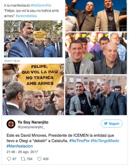Viewport: 134px width, 165px height.
Task: Open the @yosoynaranjito_ handle
Action: 31,127
